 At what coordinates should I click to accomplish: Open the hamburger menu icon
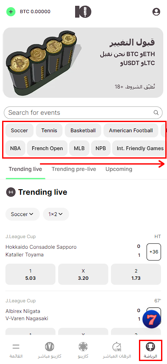16,347
